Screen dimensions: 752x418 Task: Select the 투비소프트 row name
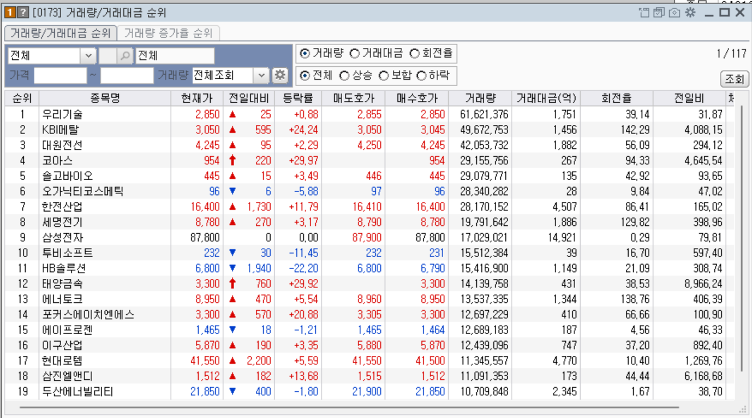click(x=67, y=253)
